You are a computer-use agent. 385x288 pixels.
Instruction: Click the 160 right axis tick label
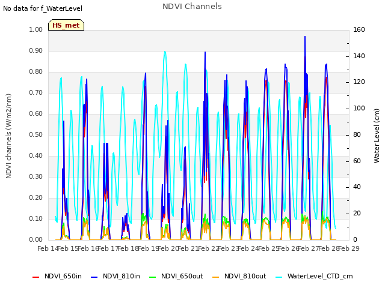[359, 29]
